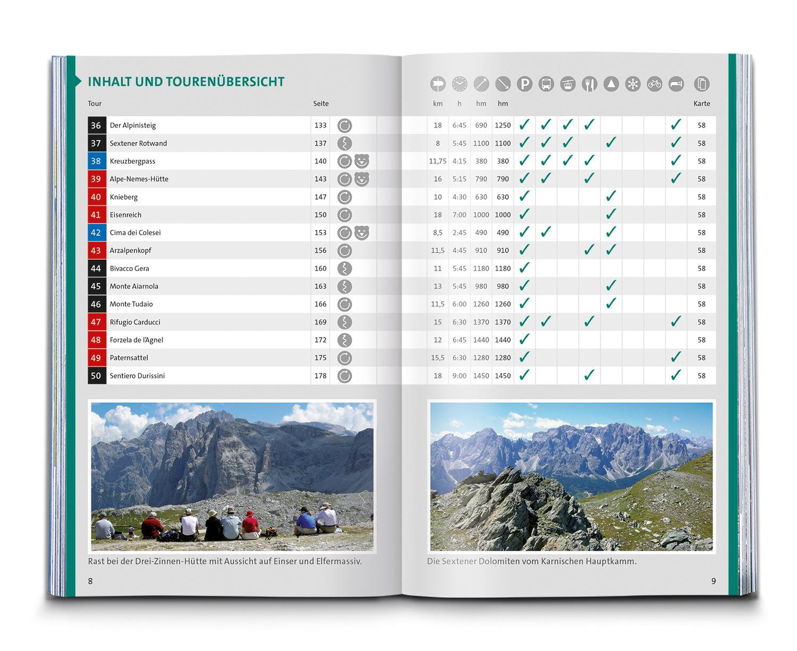Click the route icon in Rifugio Carducci row
This screenshot has width=797, height=651.
[345, 322]
